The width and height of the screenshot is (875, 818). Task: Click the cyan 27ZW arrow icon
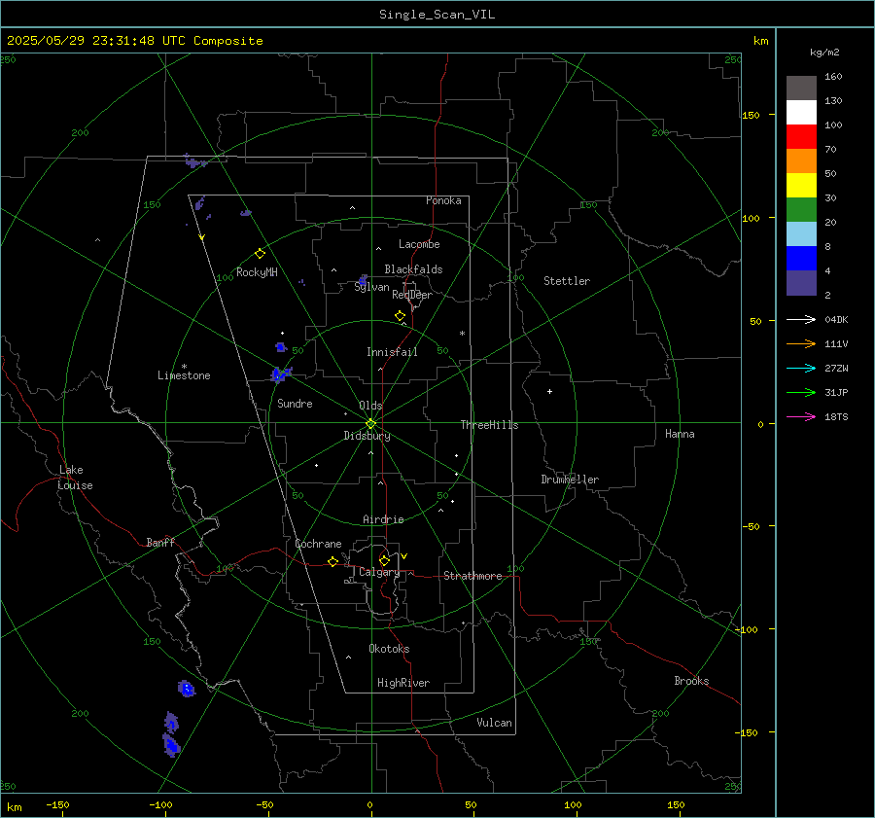801,368
